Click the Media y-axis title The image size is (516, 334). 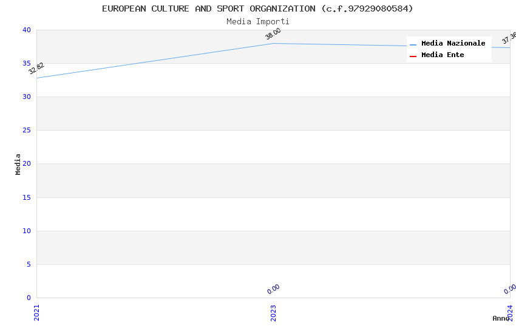(18, 164)
